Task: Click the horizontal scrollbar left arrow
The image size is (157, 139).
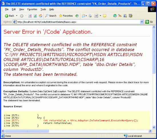Action: 3,131
